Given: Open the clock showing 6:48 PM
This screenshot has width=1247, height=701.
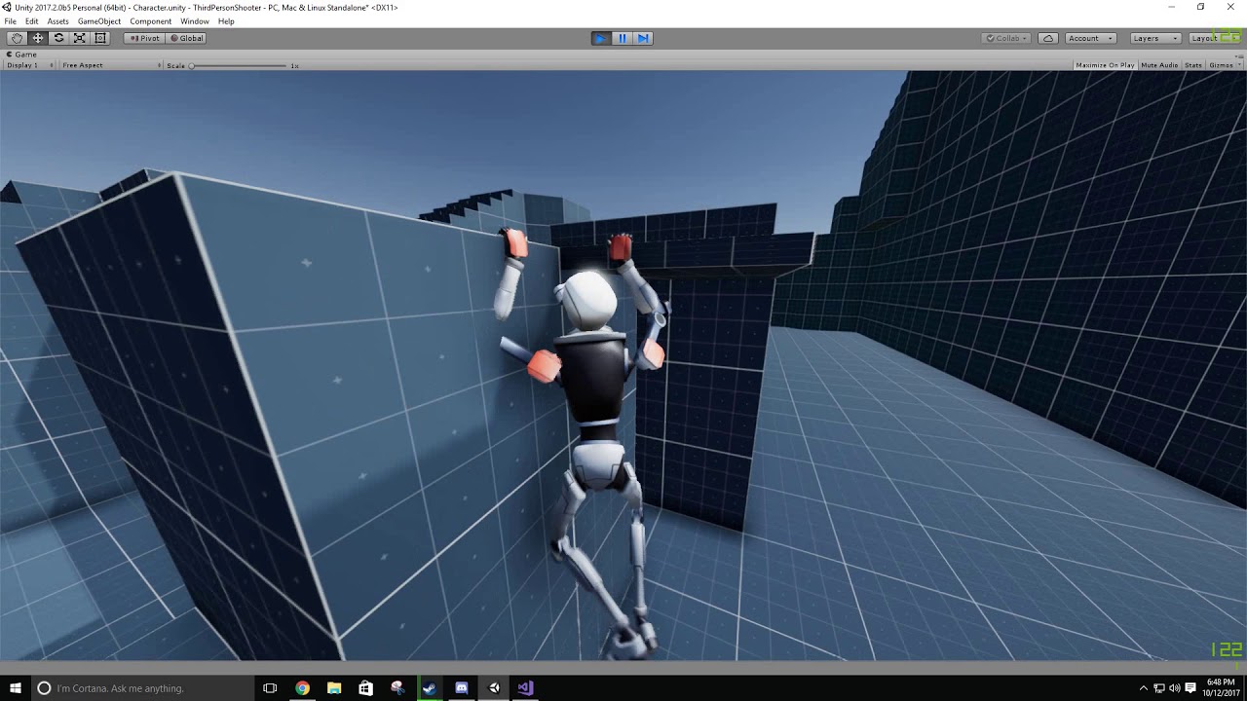Looking at the screenshot, I should pos(1221,688).
